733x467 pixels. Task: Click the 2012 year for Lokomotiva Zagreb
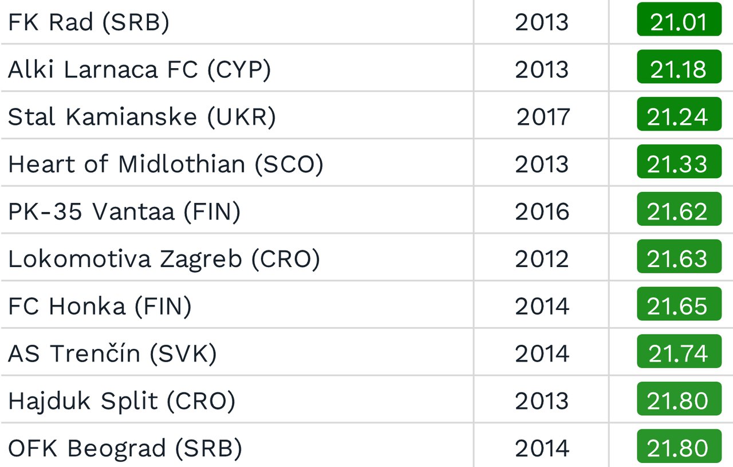(542, 259)
